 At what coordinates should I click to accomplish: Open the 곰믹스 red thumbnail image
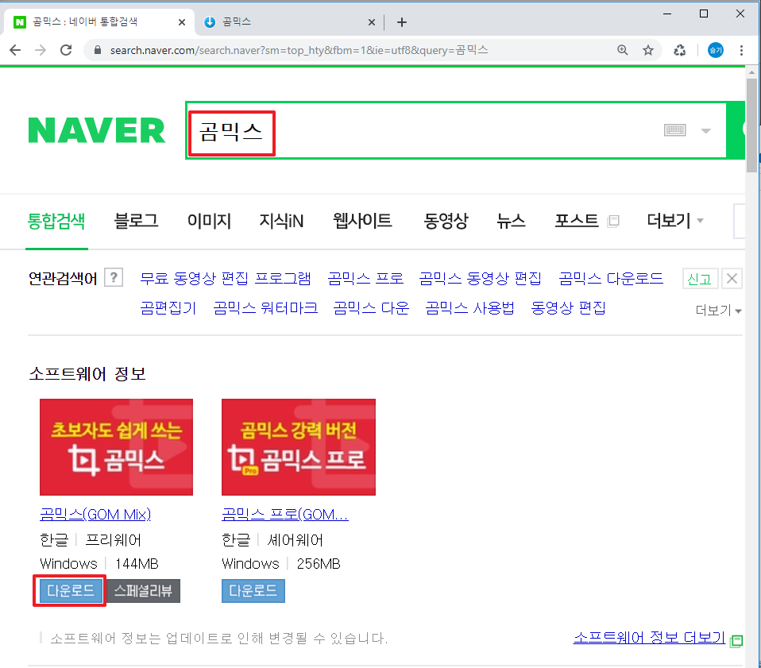pyautogui.click(x=117, y=447)
